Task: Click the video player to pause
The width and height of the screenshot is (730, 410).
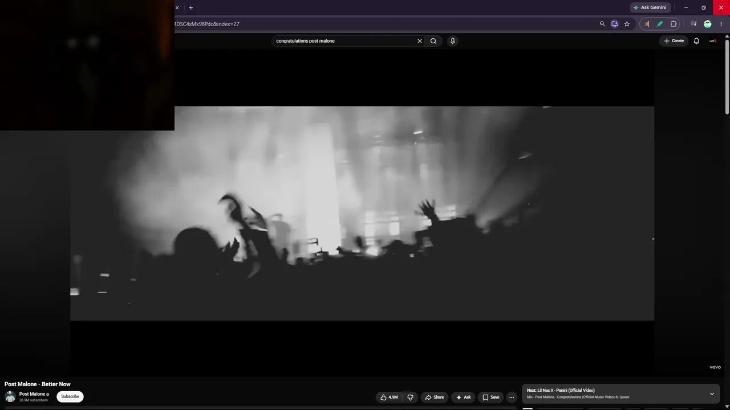Action: (362, 213)
